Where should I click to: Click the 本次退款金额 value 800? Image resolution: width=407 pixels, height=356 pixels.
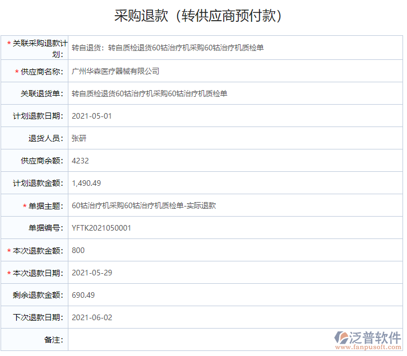coord(78,250)
